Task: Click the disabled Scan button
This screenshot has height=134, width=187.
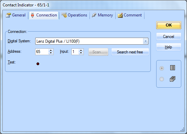Action: [98, 52]
